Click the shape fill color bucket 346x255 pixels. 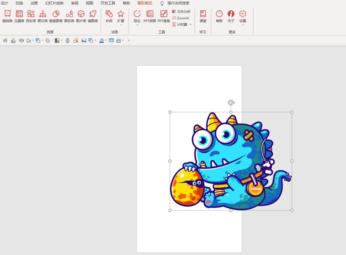(x=102, y=40)
